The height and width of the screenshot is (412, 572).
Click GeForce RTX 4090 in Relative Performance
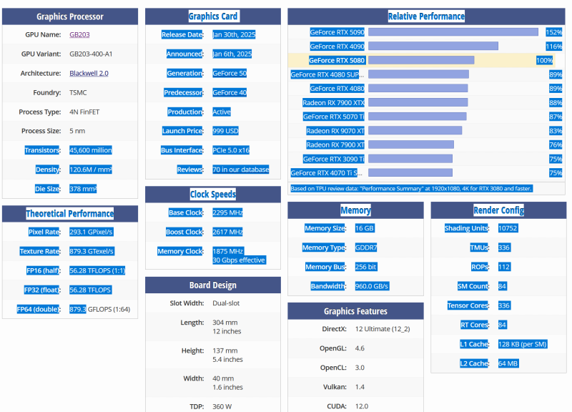click(337, 46)
